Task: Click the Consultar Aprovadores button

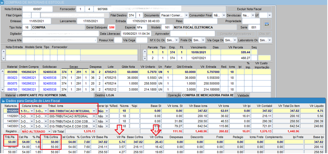Action: pos(235,34)
